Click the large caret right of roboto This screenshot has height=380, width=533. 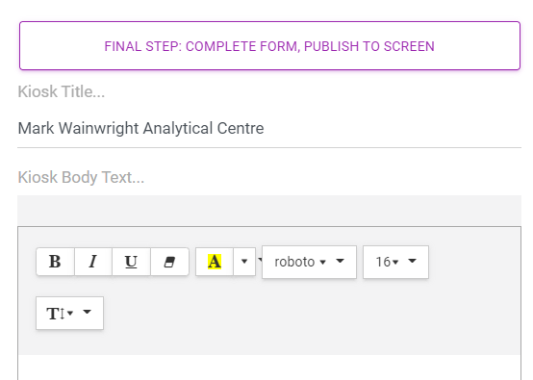tap(340, 261)
